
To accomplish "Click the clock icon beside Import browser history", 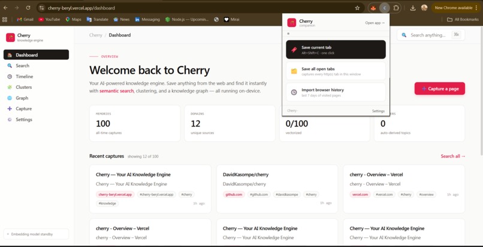I will coord(294,92).
